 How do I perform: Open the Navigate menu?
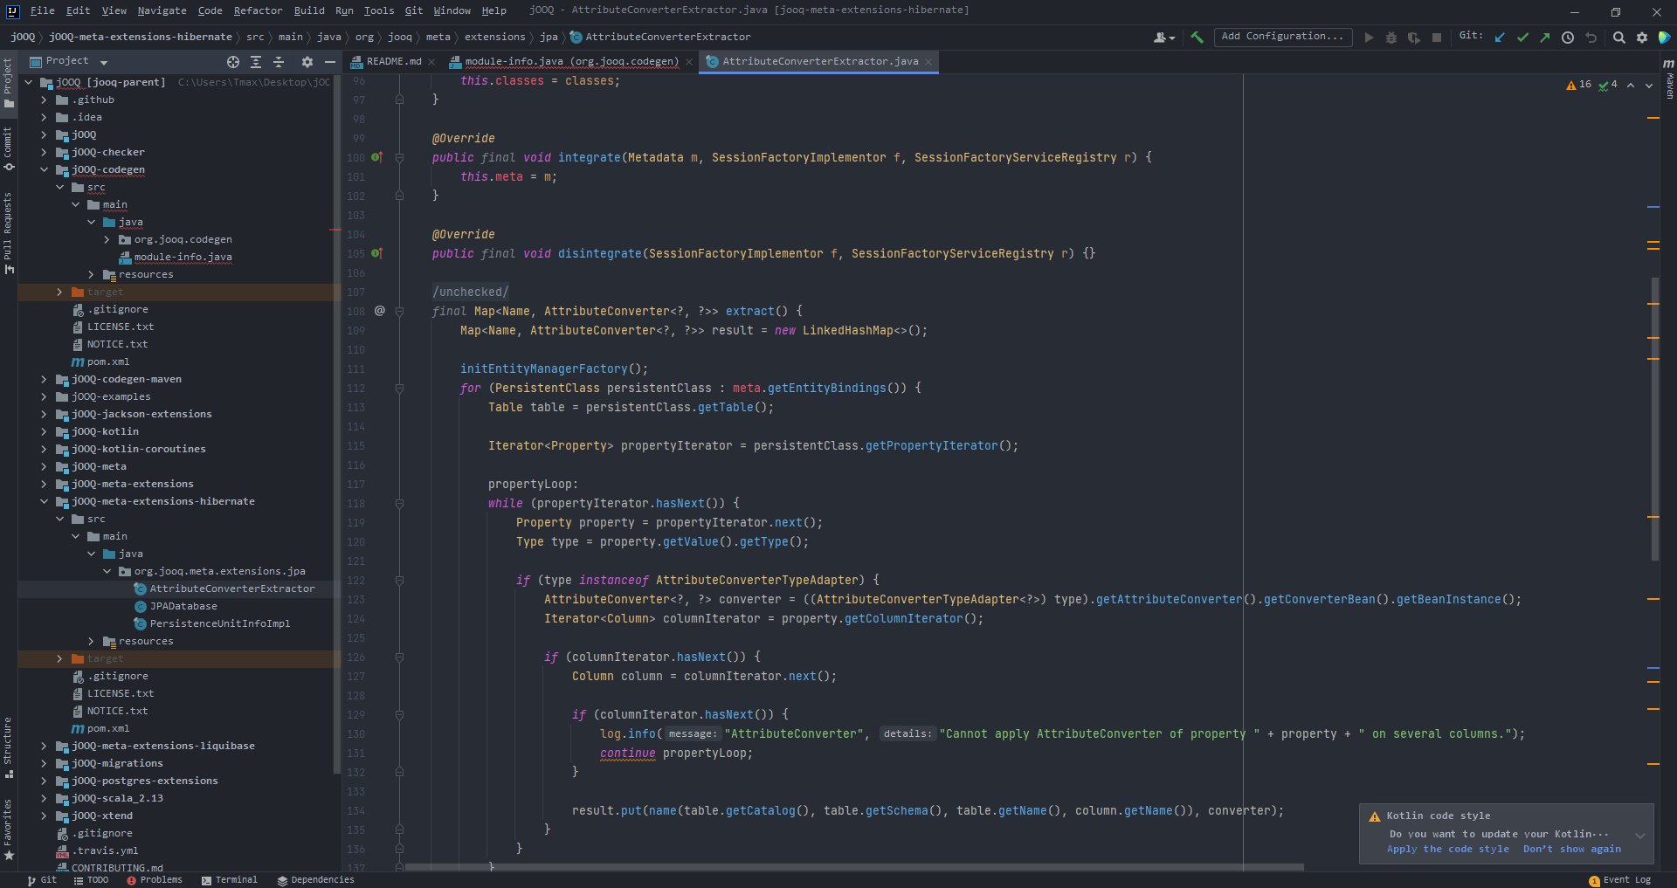(162, 10)
